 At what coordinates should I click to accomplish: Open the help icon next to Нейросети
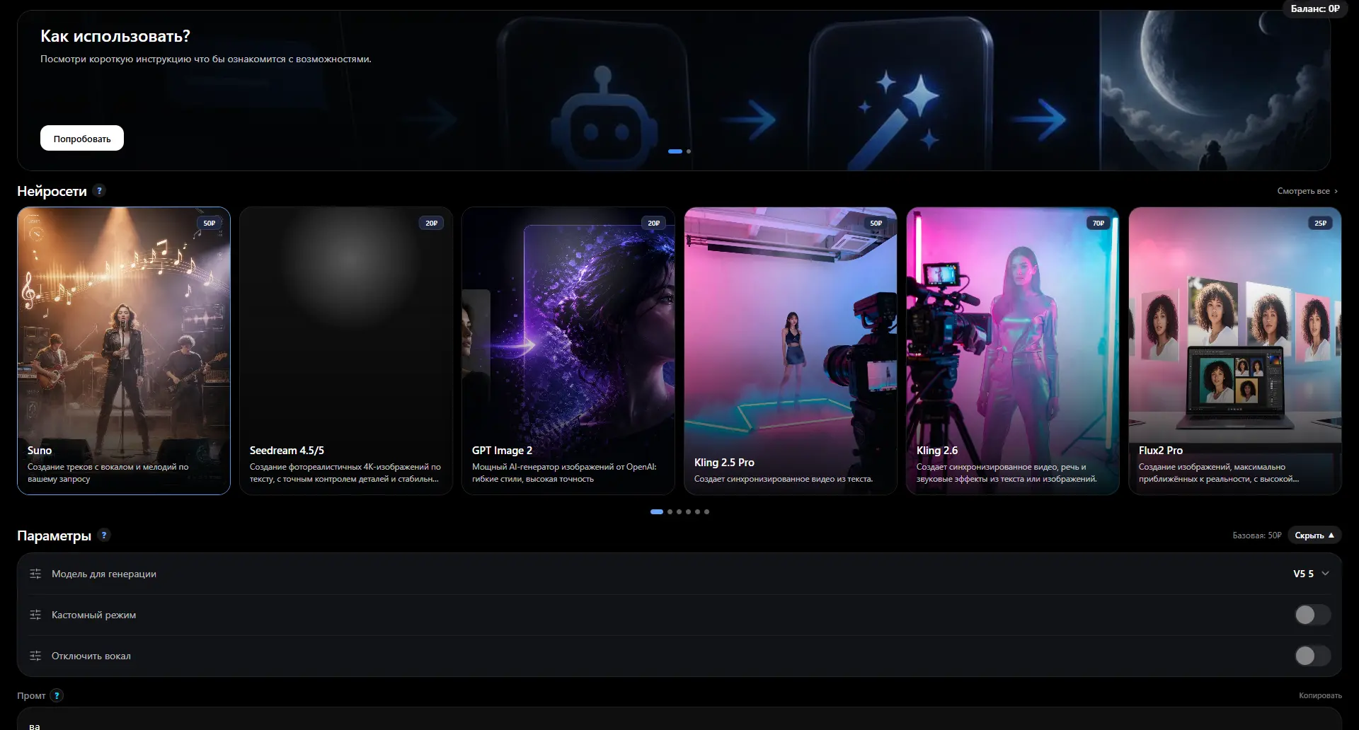tap(99, 190)
